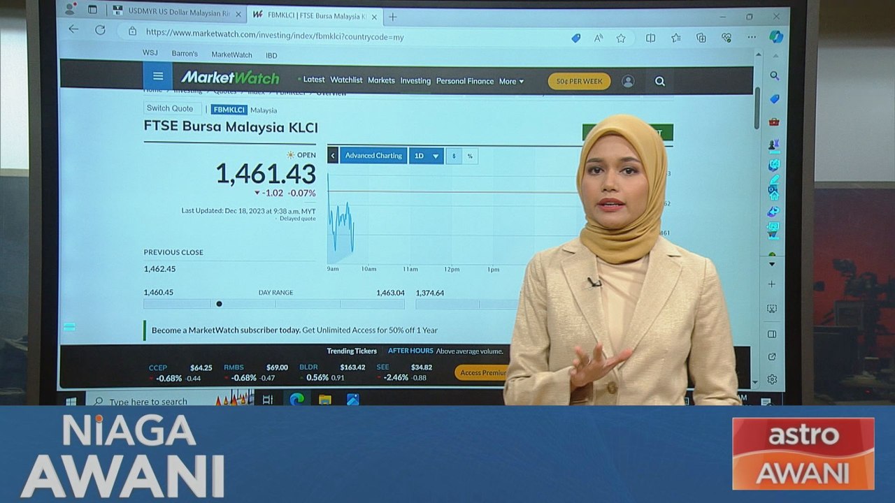
Task: Close the USDMYR tab
Action: tap(238, 13)
